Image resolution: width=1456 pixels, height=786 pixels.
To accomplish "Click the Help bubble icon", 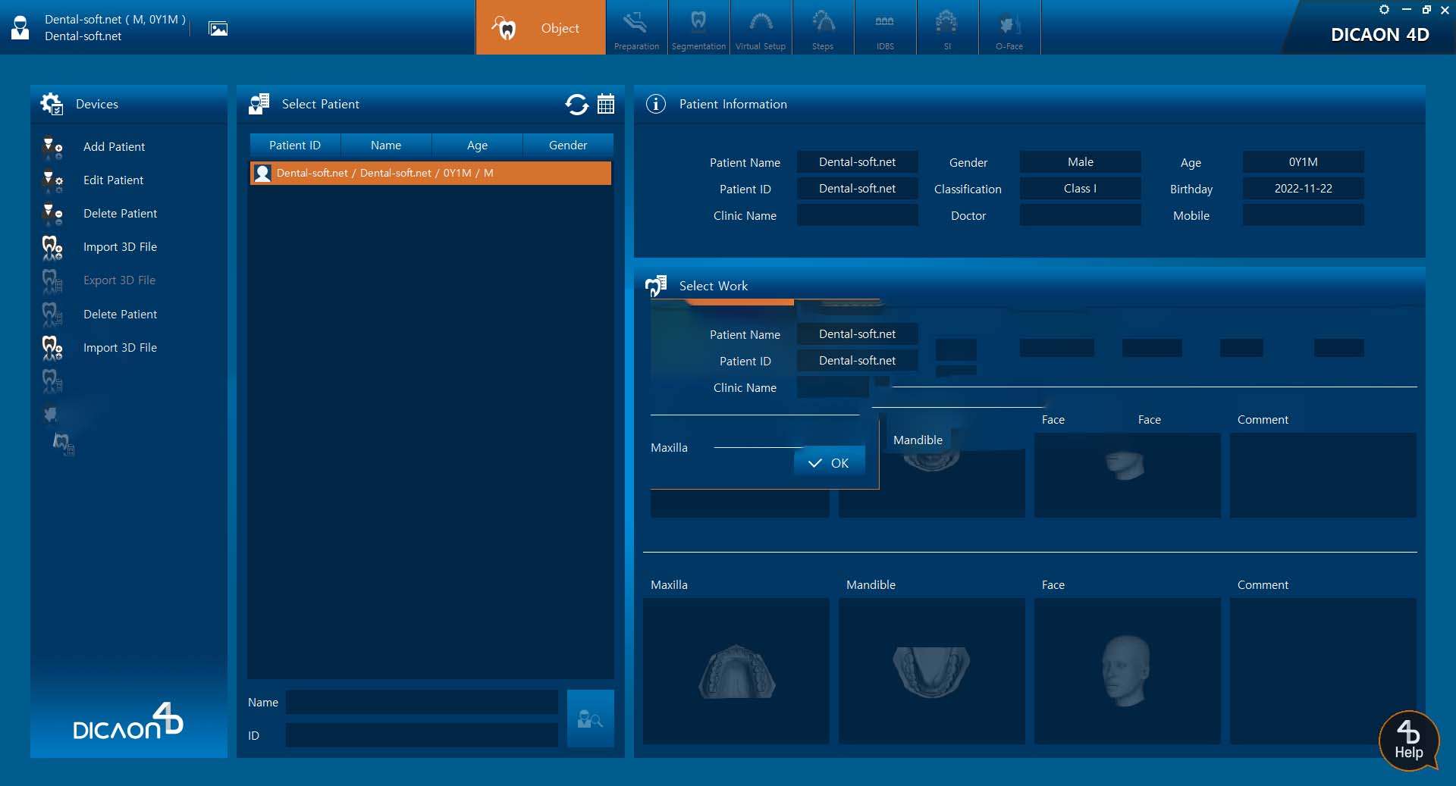I will pyautogui.click(x=1408, y=741).
